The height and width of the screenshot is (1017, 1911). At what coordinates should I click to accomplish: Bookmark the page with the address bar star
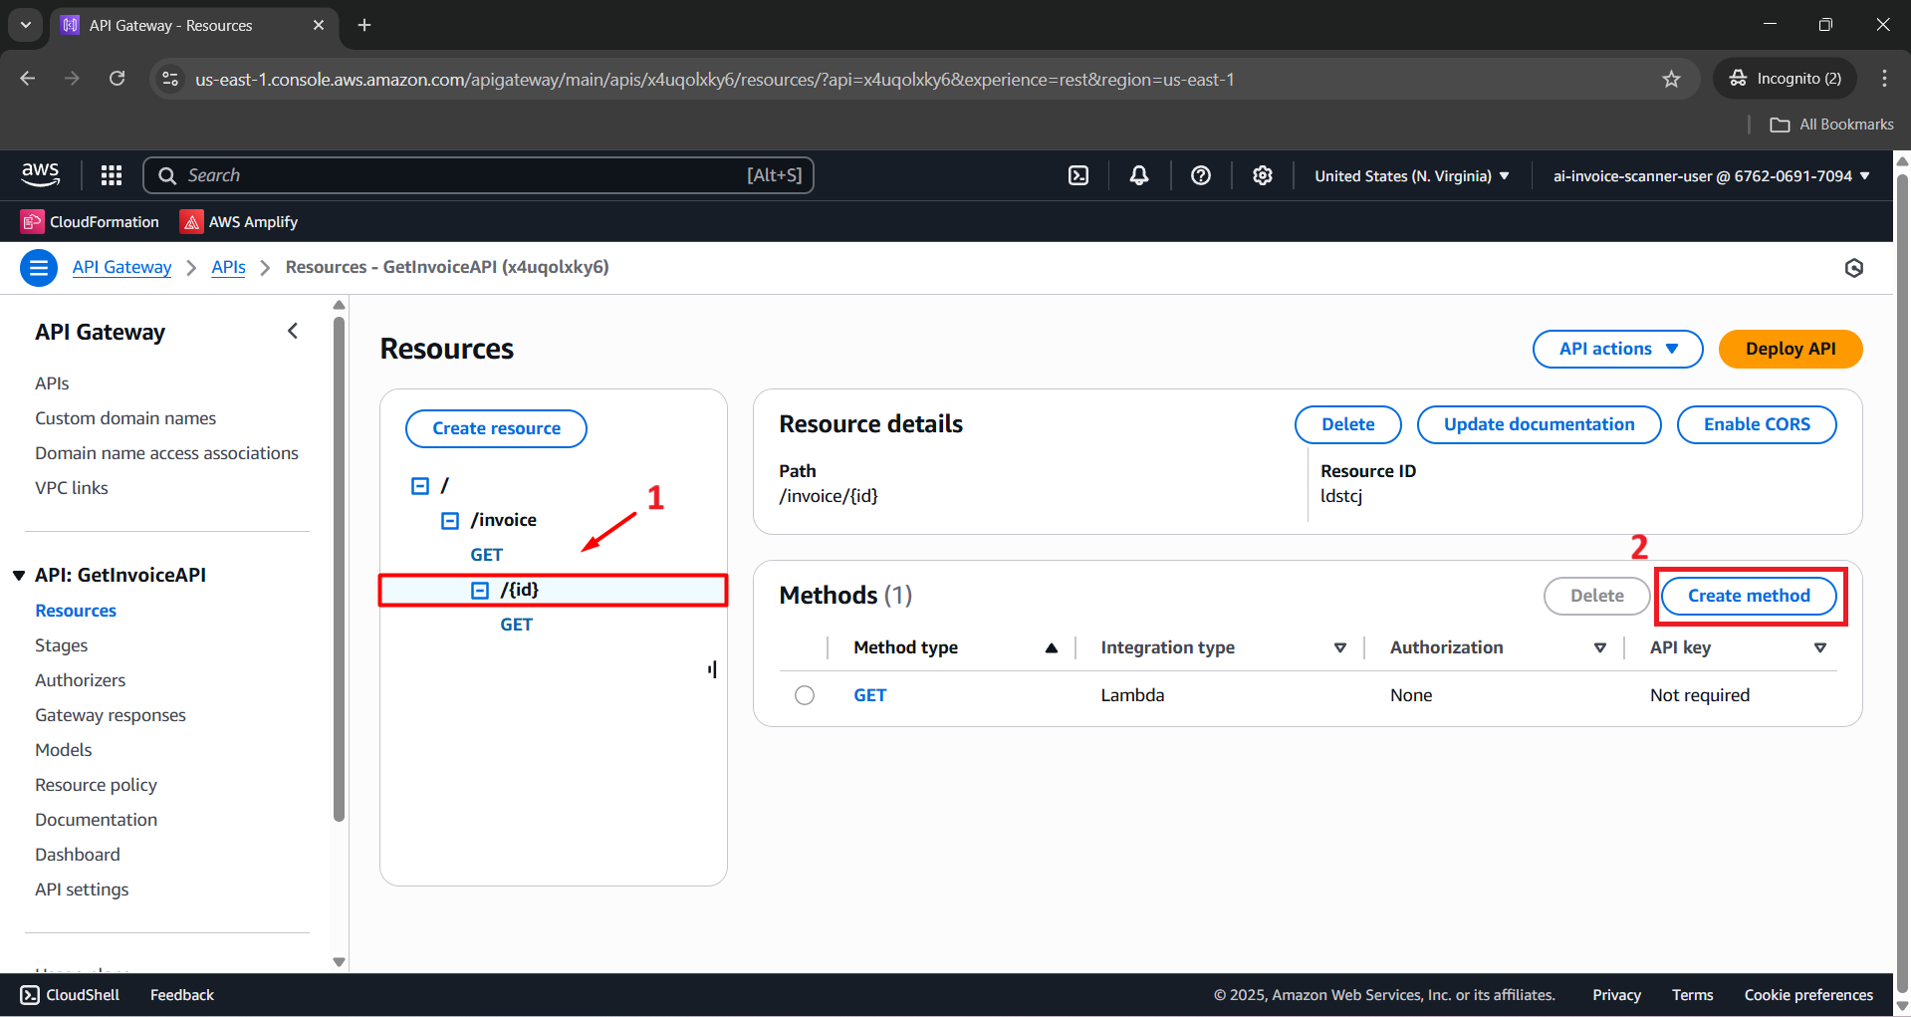pos(1672,79)
